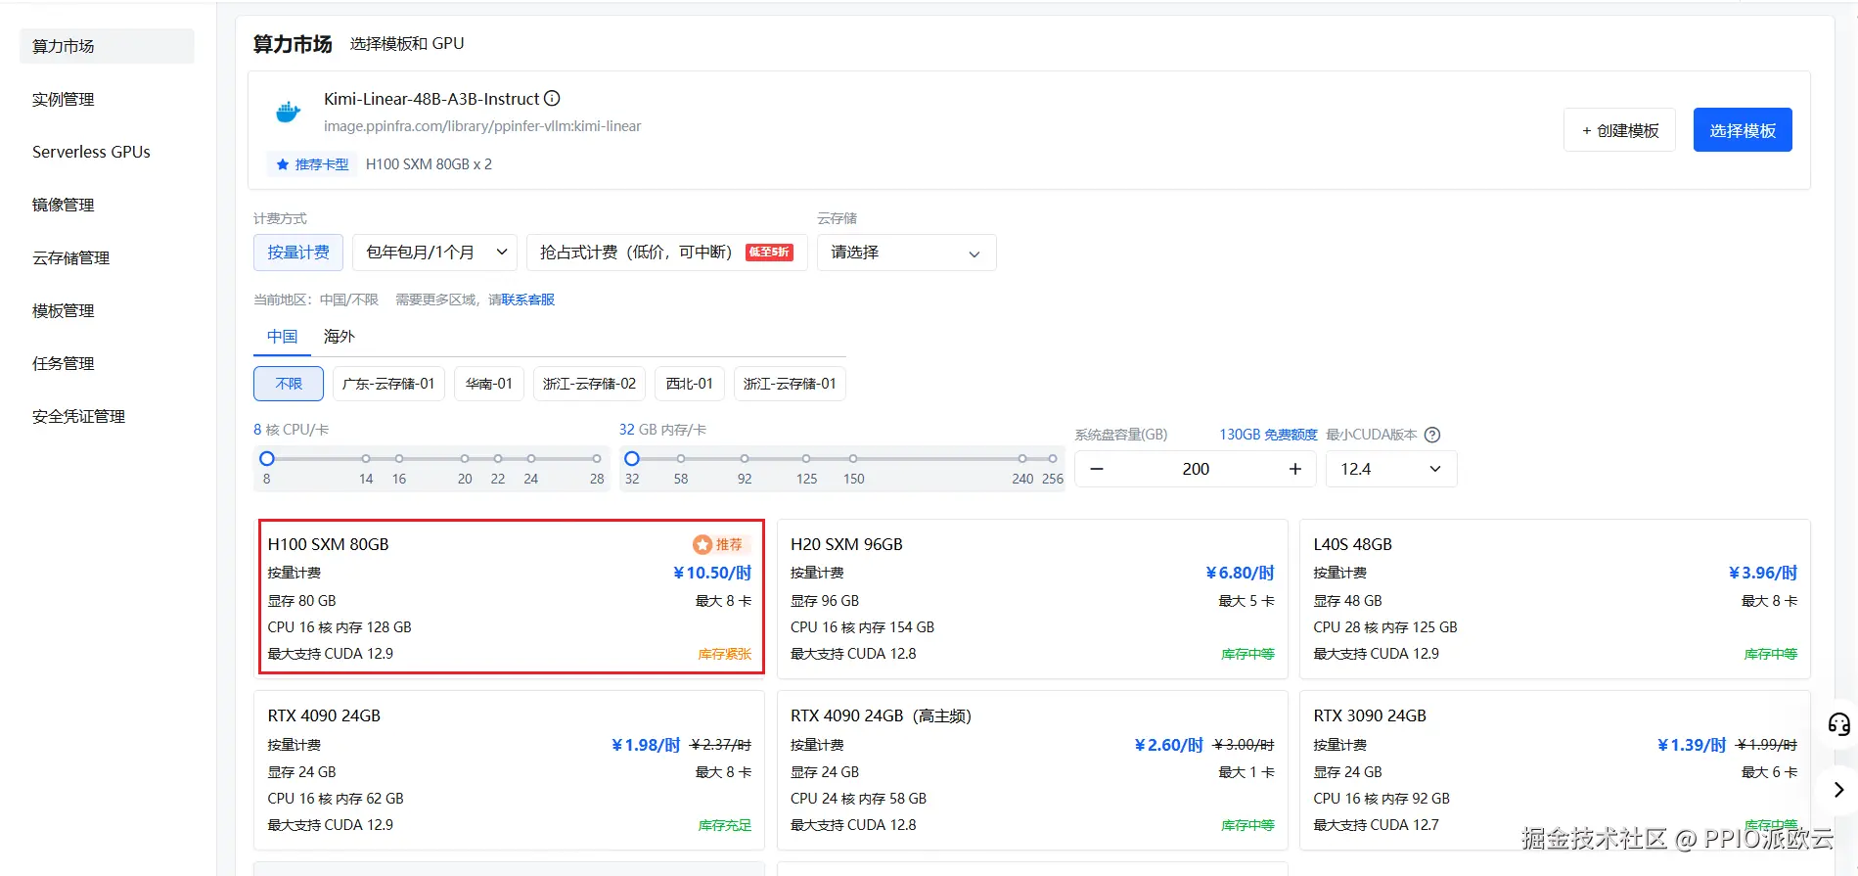The height and width of the screenshot is (876, 1858).
Task: Decrease system disk size with the minus button
Action: coord(1097,469)
